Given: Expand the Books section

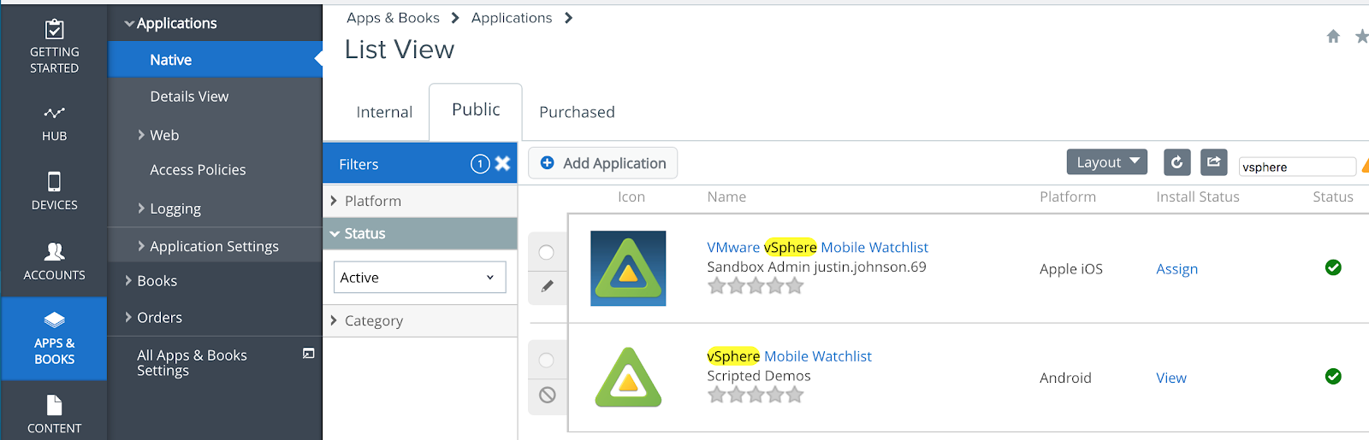Looking at the screenshot, I should [128, 280].
